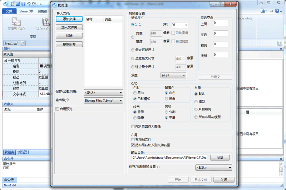The image size is (286, 190).
Task: Open the 保存/加载列表 dropdown
Action: pyautogui.click(x=103, y=93)
